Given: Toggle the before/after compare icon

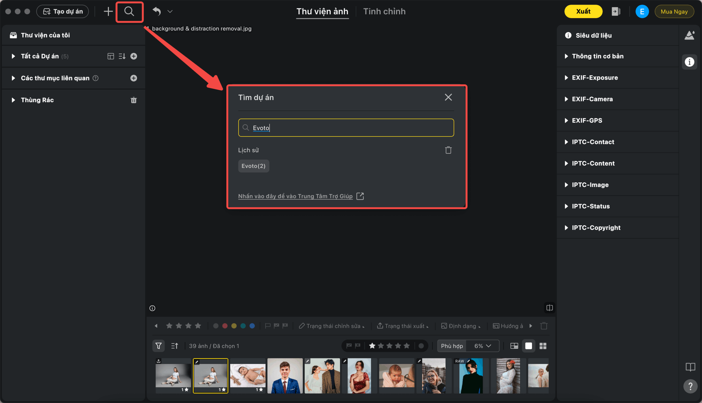Looking at the screenshot, I should [550, 308].
